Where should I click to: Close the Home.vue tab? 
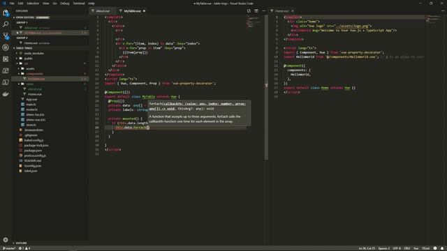(x=293, y=11)
